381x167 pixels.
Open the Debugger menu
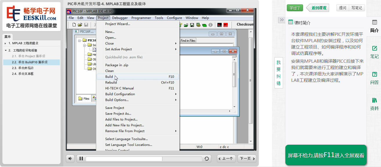pyautogui.click(x=120, y=18)
